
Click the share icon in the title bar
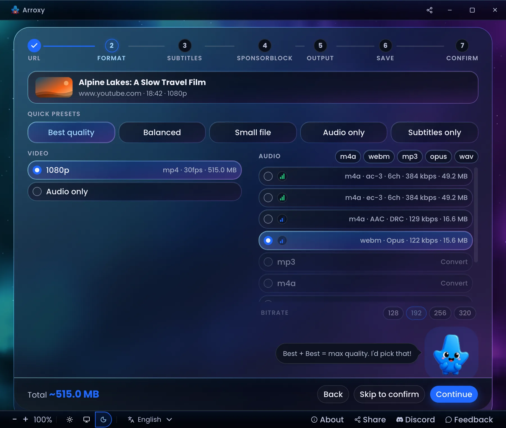(x=429, y=10)
